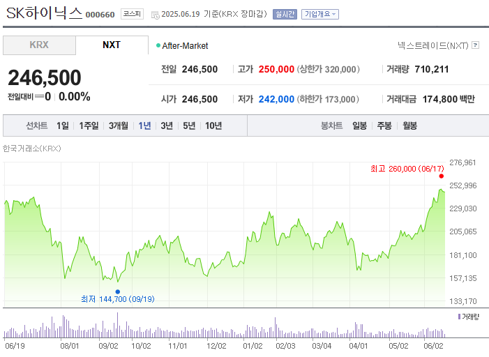
Task: Show the 1주일 line chart
Action: (89, 126)
